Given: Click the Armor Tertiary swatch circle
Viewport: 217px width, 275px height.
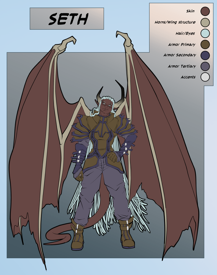Looking at the screenshot, I should tap(205, 66).
